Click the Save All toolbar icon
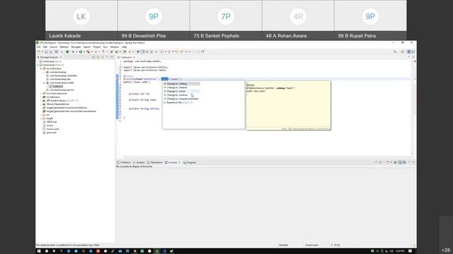Screen dimensions: 453x254 [50, 52]
